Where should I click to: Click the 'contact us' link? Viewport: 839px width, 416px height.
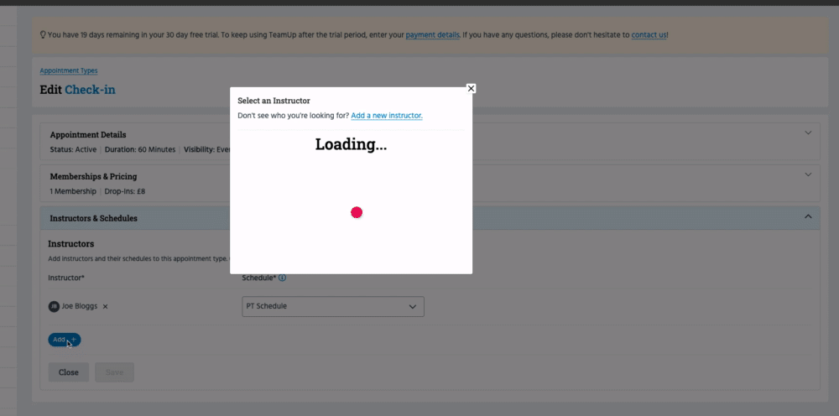click(649, 35)
